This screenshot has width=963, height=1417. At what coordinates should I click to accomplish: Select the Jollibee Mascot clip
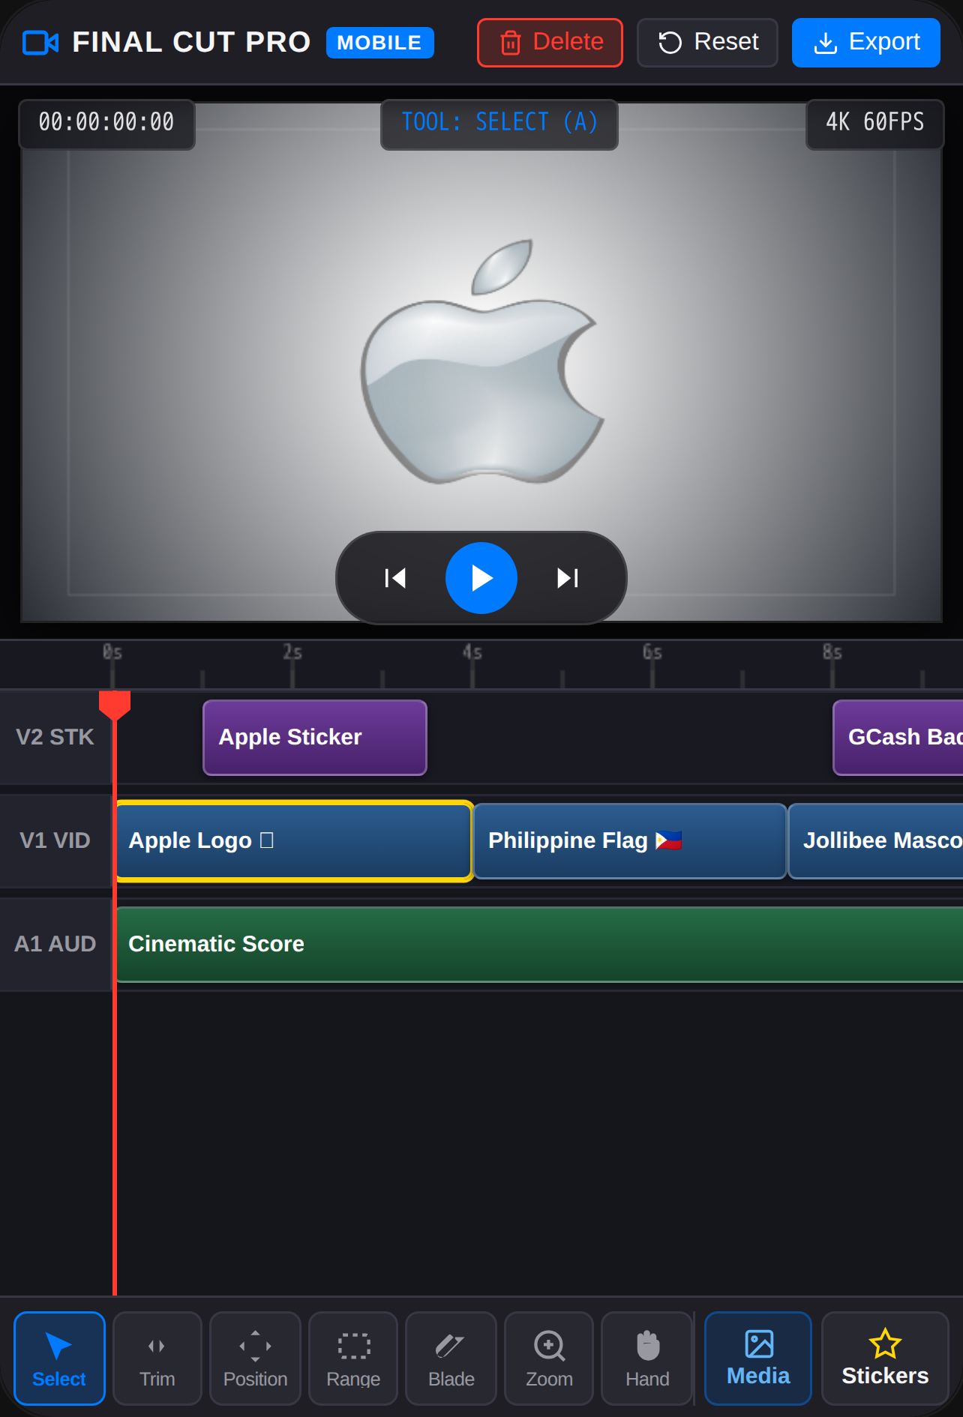coord(875,841)
